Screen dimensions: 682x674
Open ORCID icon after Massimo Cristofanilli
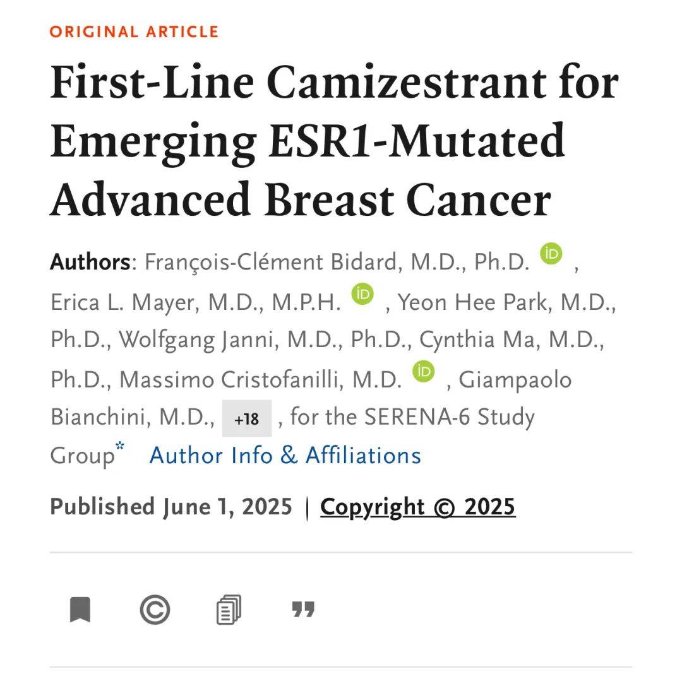[x=423, y=372]
